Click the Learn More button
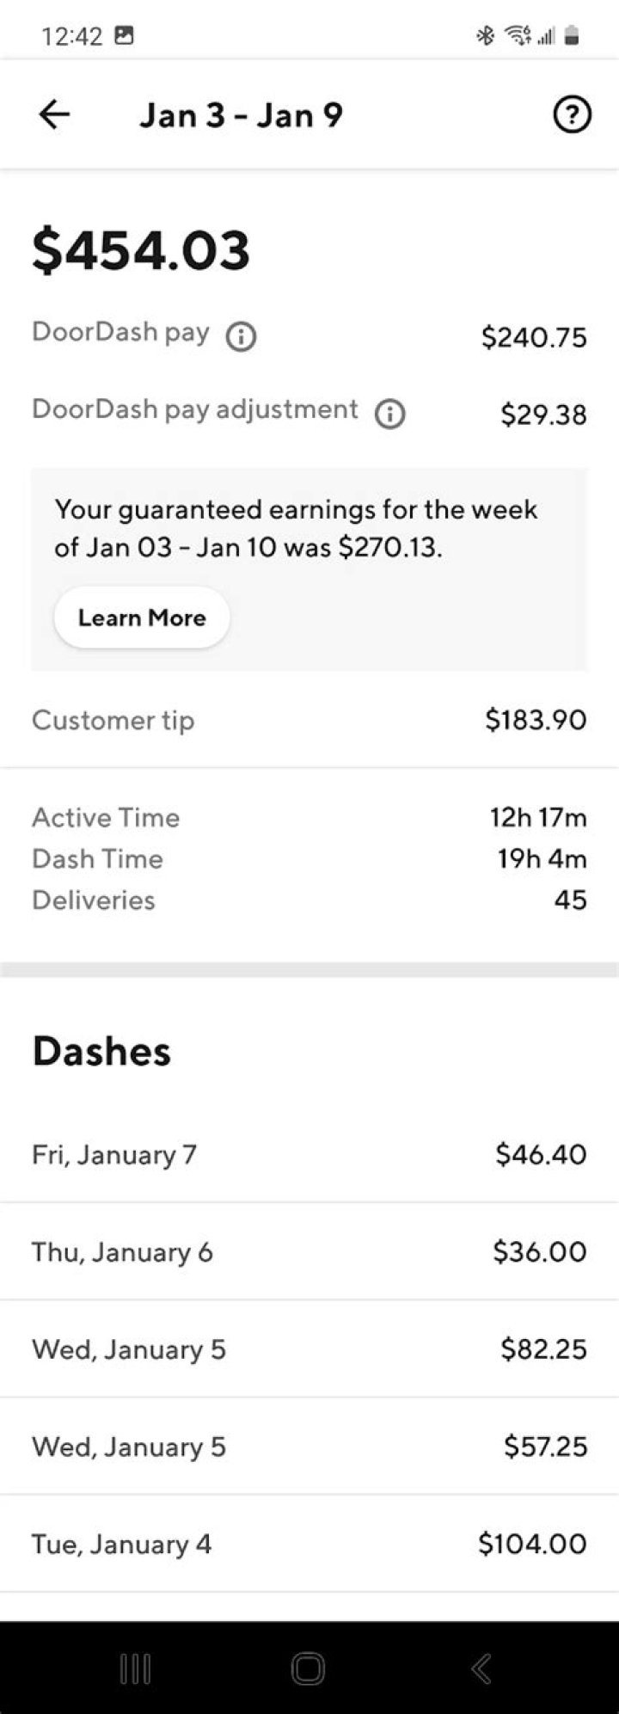 tap(142, 617)
